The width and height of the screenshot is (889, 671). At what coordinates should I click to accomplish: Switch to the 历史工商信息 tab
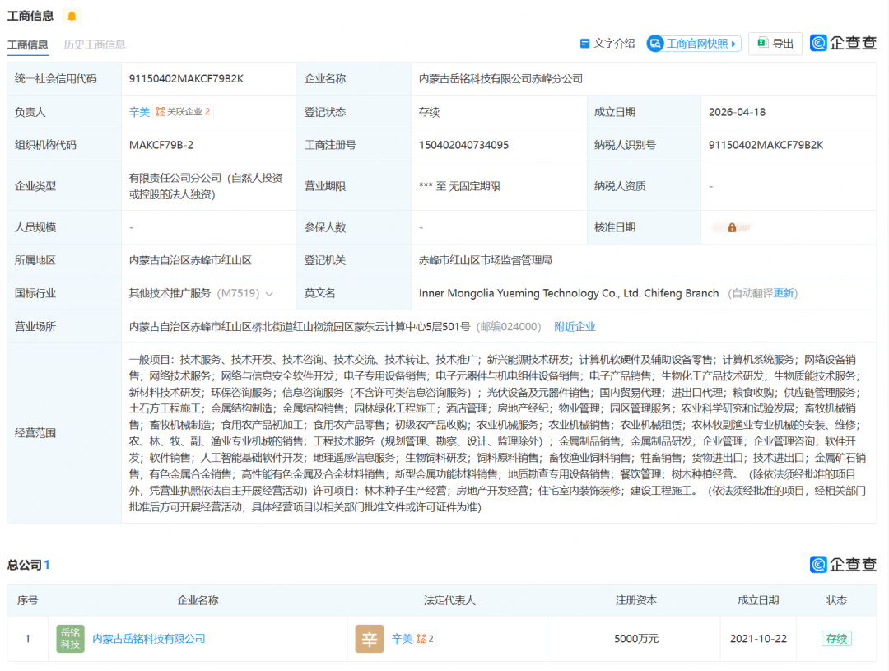click(x=93, y=44)
